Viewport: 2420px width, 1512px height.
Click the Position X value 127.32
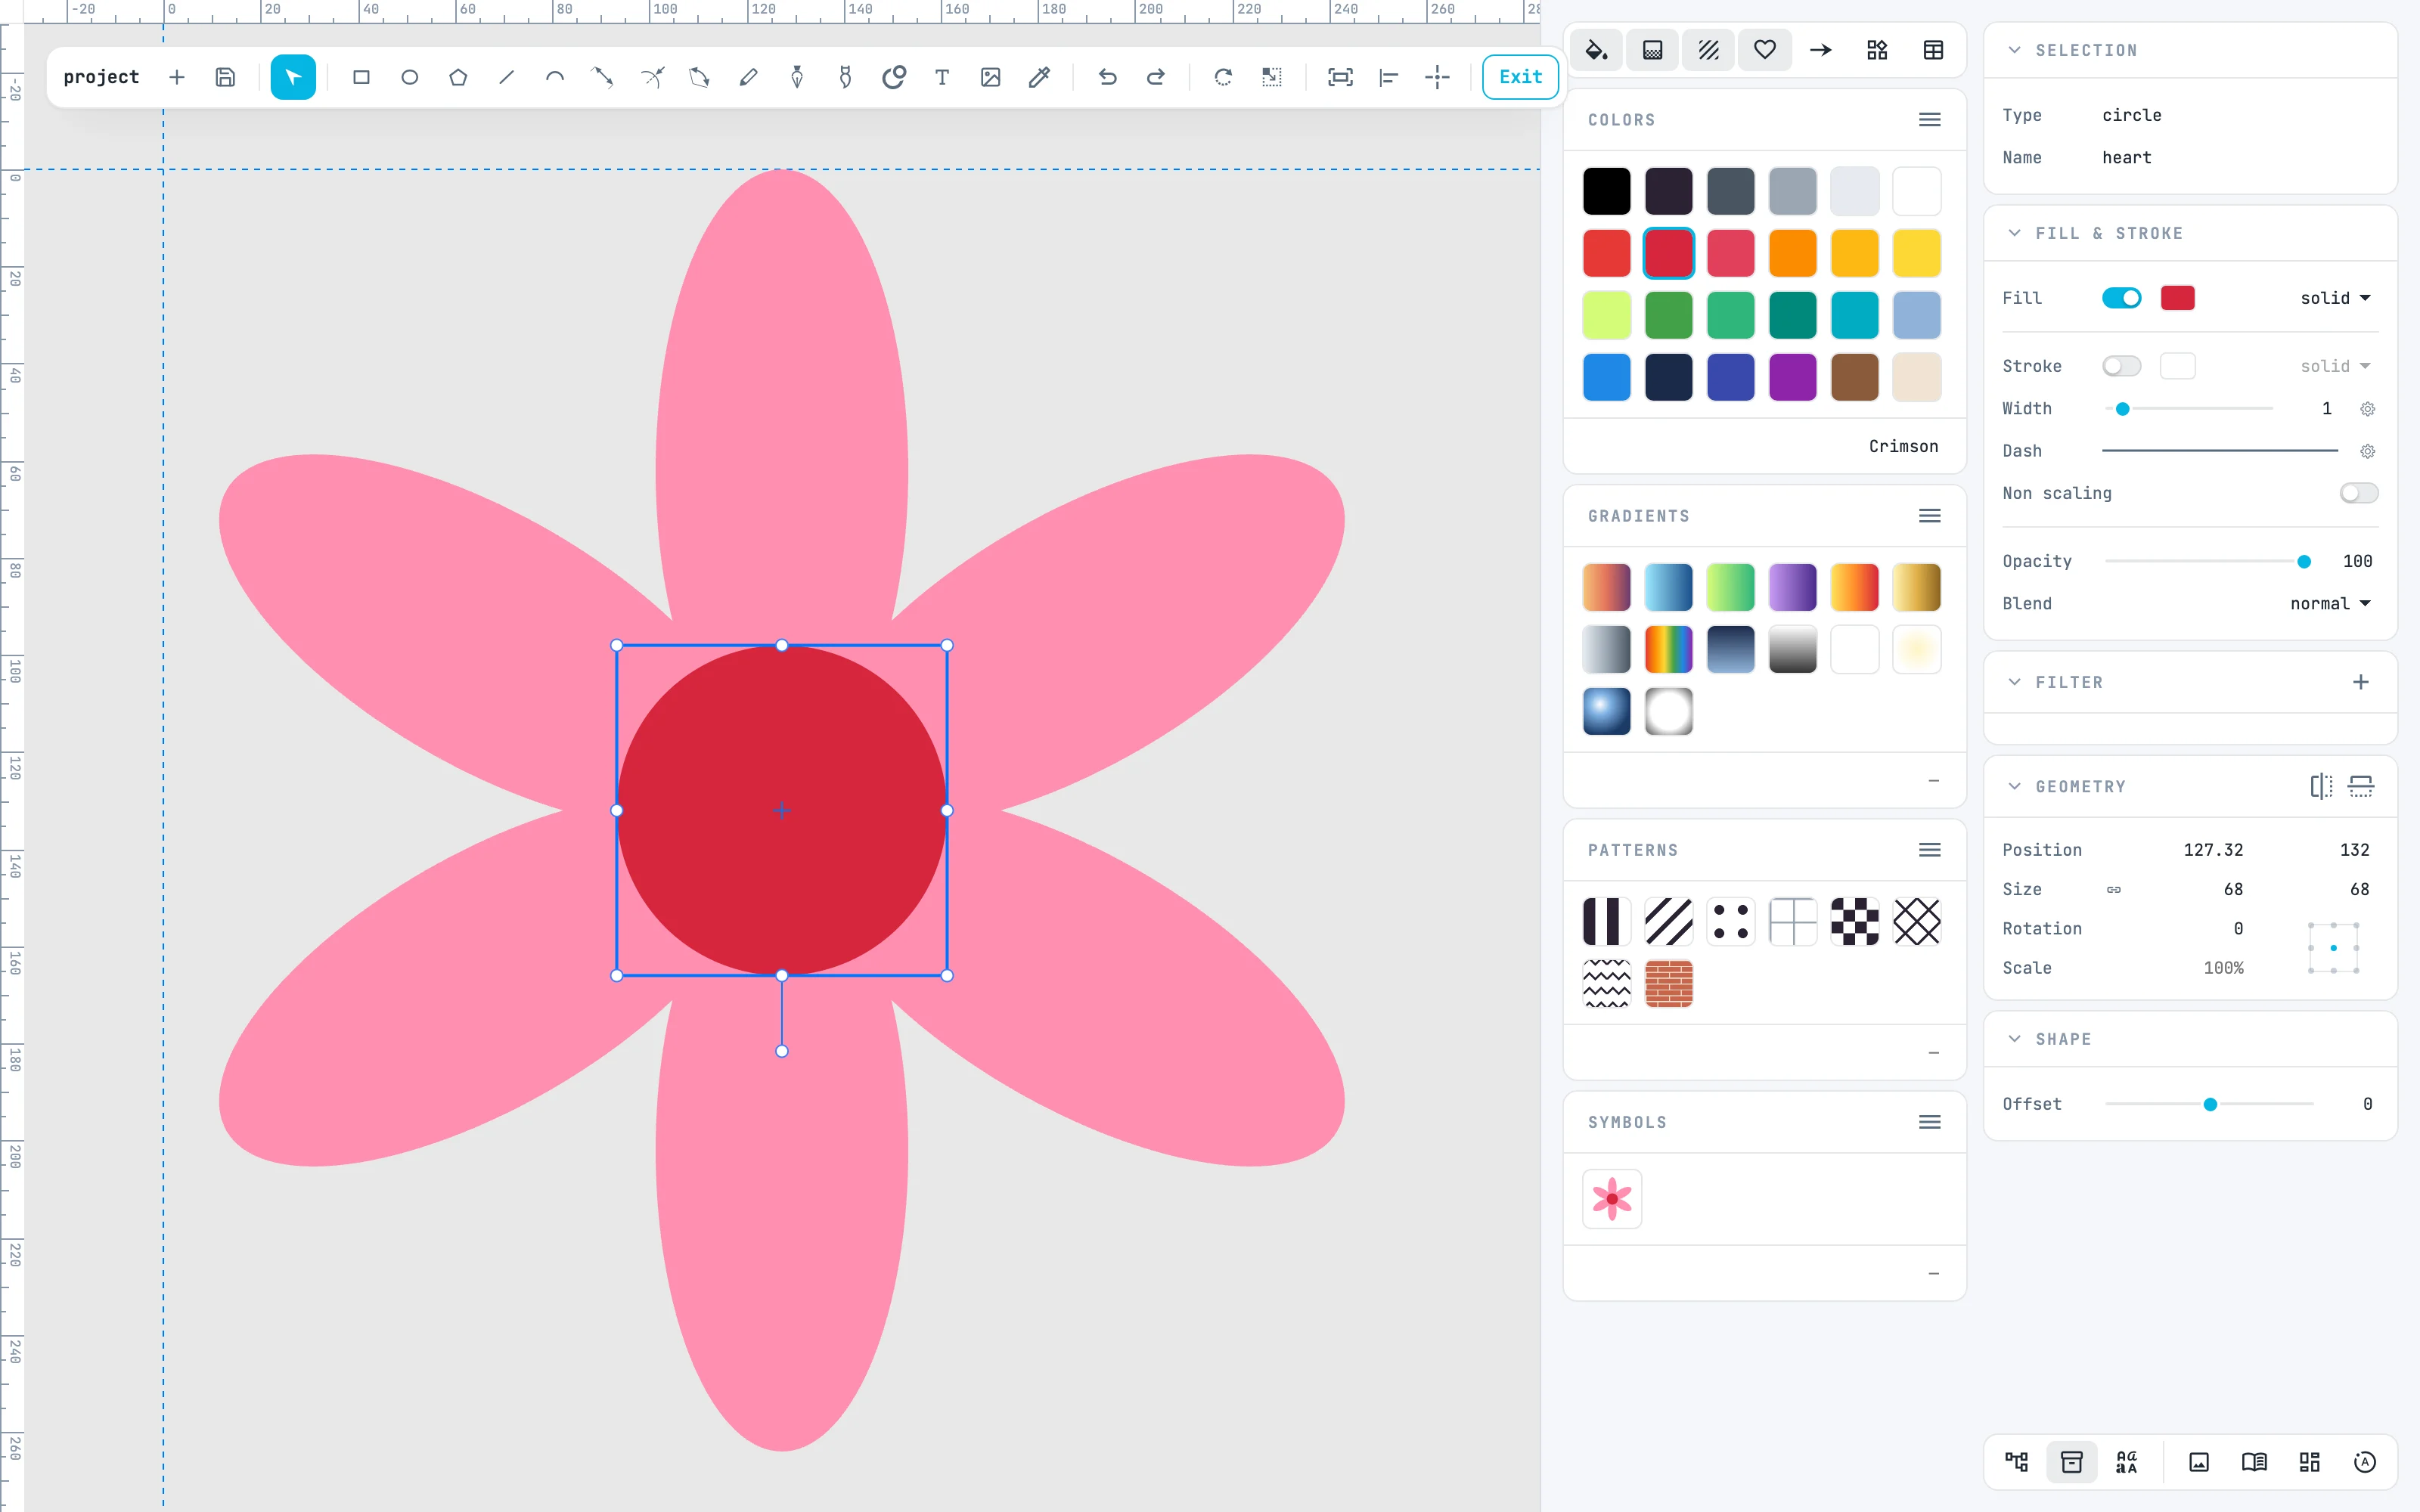[x=2213, y=849]
